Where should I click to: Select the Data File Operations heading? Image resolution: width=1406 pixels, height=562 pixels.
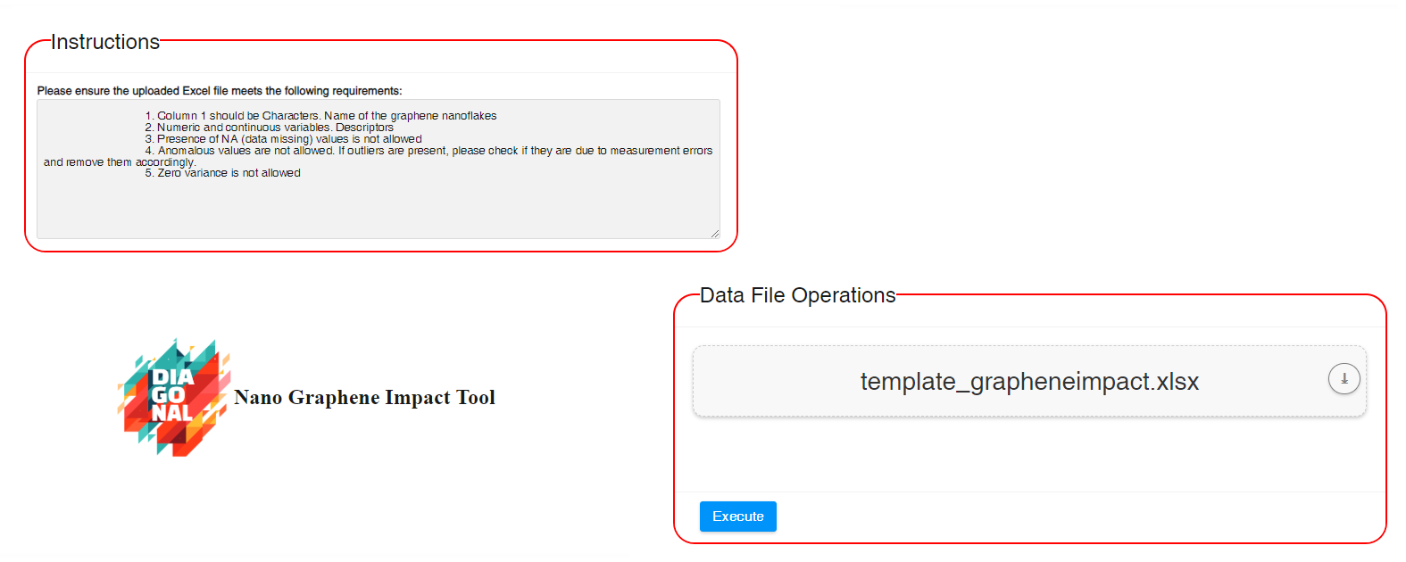pos(797,295)
